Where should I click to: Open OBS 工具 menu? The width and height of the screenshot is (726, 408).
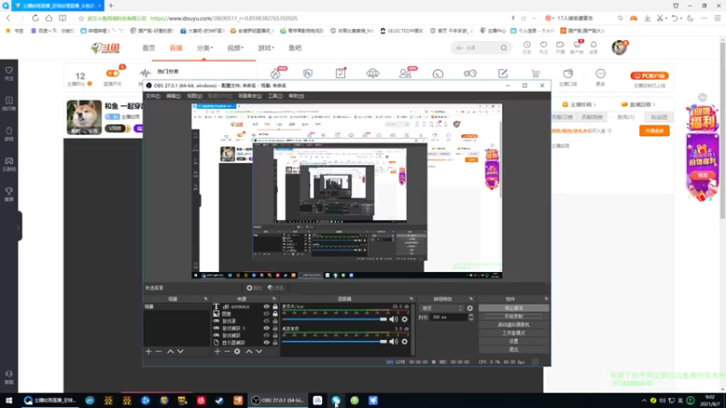coord(275,96)
